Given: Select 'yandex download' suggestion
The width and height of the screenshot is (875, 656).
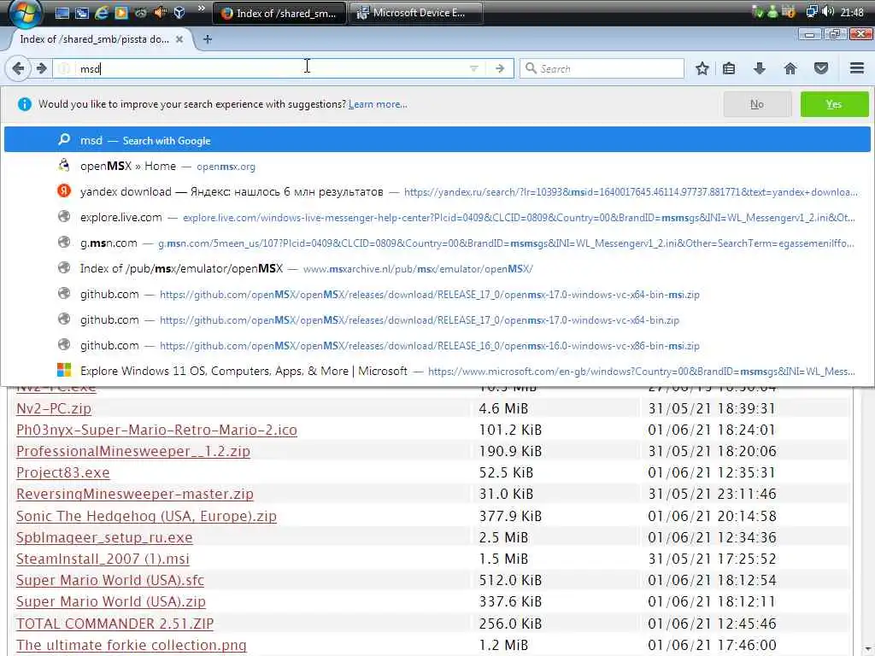Looking at the screenshot, I should [437, 192].
